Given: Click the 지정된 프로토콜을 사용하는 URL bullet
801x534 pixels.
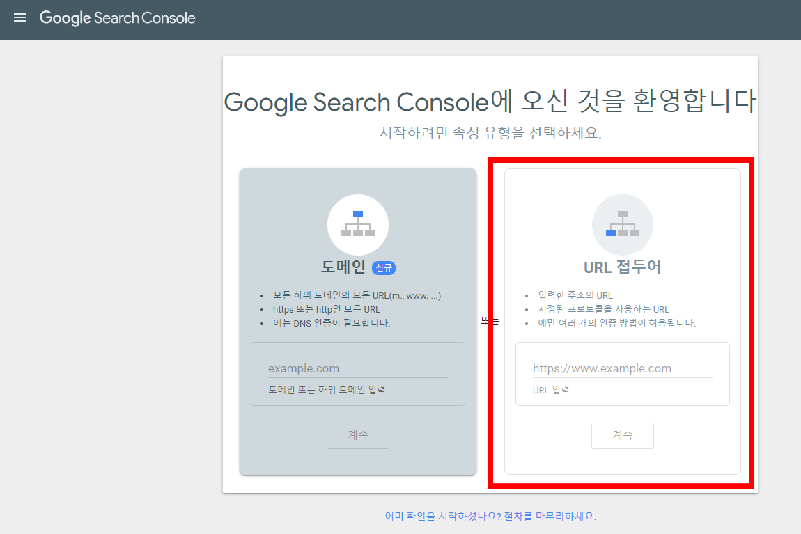Looking at the screenshot, I should [603, 309].
